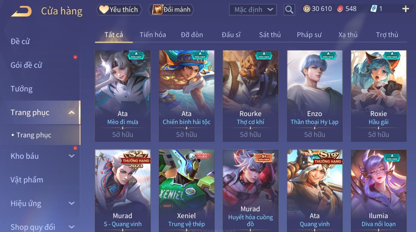Image resolution: width=416 pixels, height=232 pixels.
Task: Open Xeniel Trung vệ thép skin card
Action: pyautogui.click(x=187, y=191)
